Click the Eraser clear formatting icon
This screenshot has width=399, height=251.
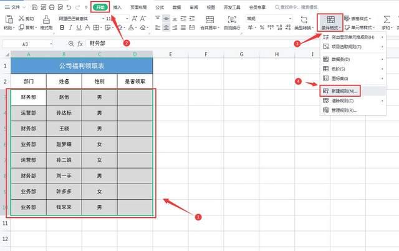click(x=143, y=27)
